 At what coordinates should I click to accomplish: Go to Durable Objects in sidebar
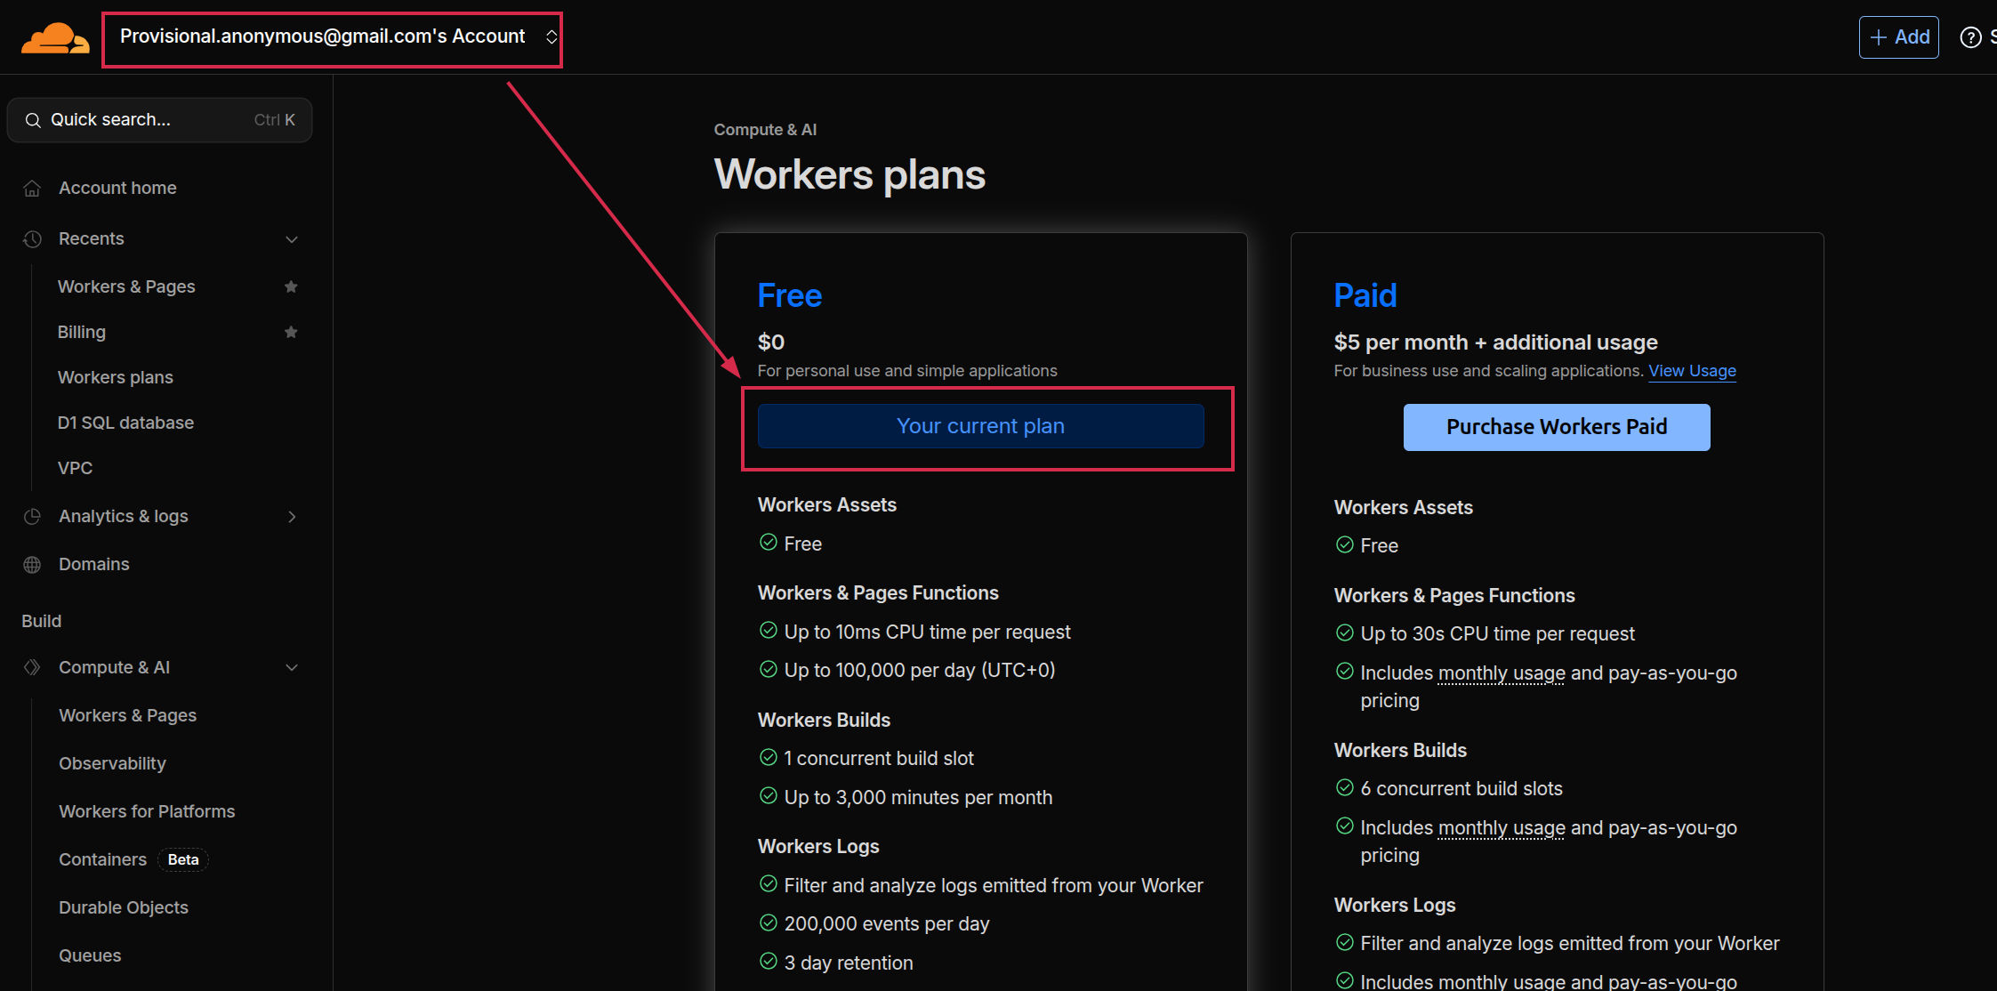tap(124, 907)
